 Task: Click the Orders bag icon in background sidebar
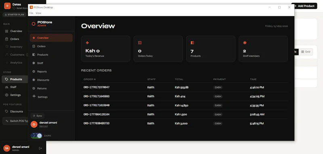[6, 39]
